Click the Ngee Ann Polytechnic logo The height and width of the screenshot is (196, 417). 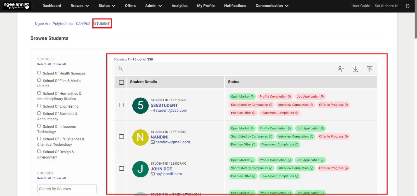point(16,6)
